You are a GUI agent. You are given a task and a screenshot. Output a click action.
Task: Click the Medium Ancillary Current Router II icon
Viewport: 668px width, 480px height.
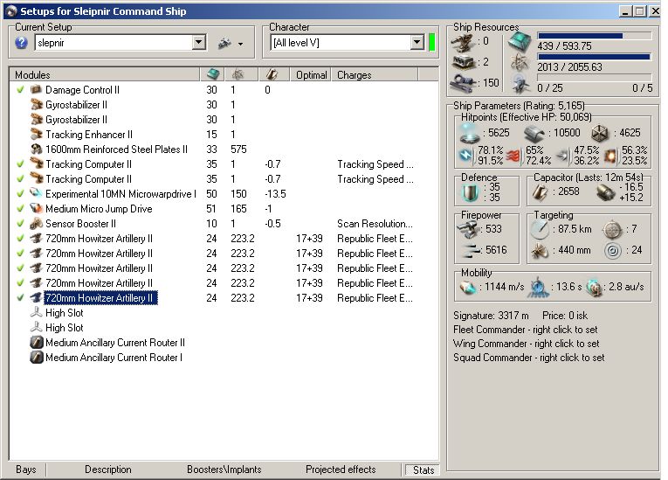pyautogui.click(x=36, y=343)
